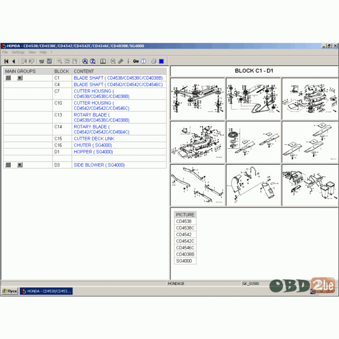Select CD4038B in PICTURE list
The image size is (339, 339).
(185, 254)
